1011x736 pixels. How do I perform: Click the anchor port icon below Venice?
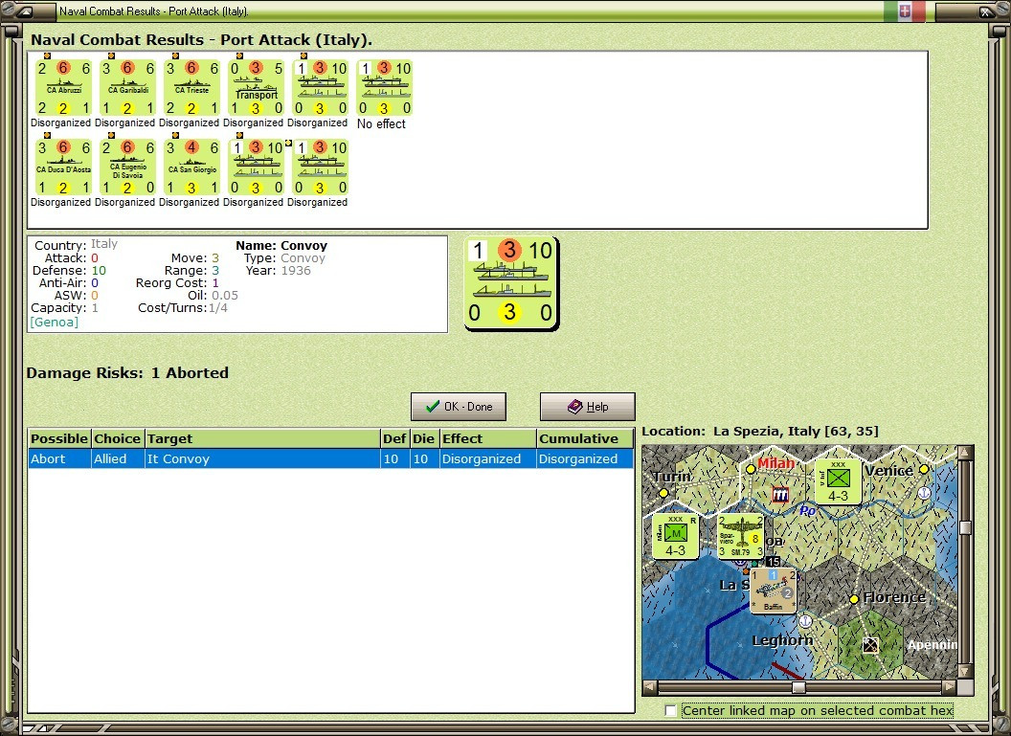pyautogui.click(x=924, y=492)
